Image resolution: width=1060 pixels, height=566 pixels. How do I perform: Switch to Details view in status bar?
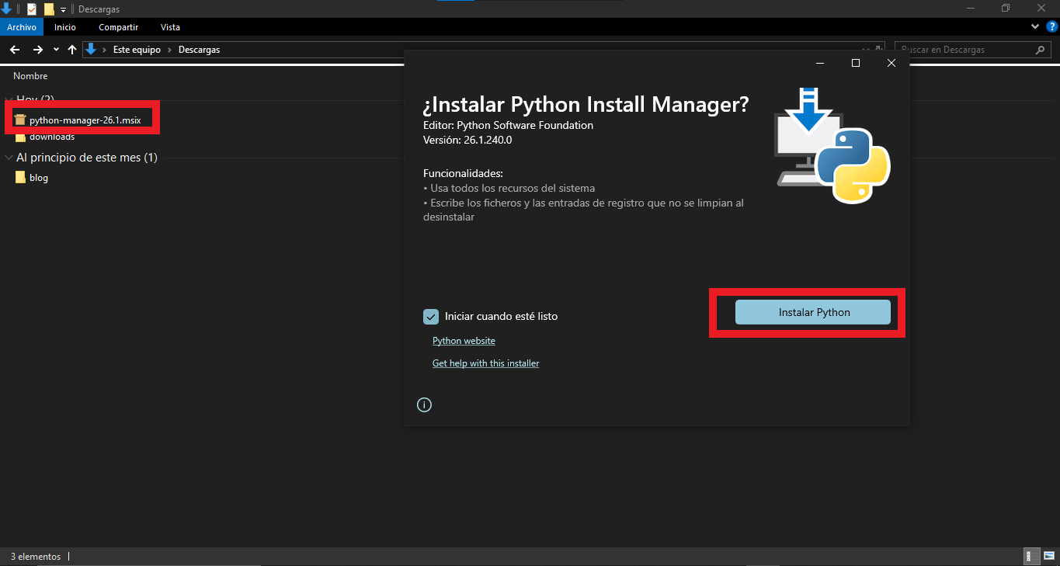click(1032, 556)
